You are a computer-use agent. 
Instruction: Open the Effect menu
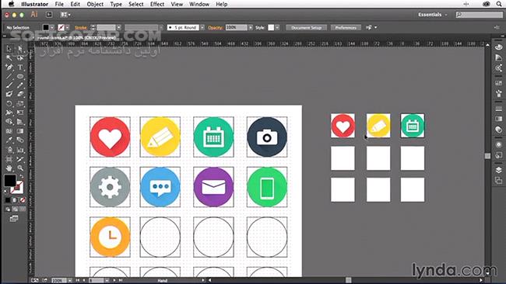[x=156, y=4]
